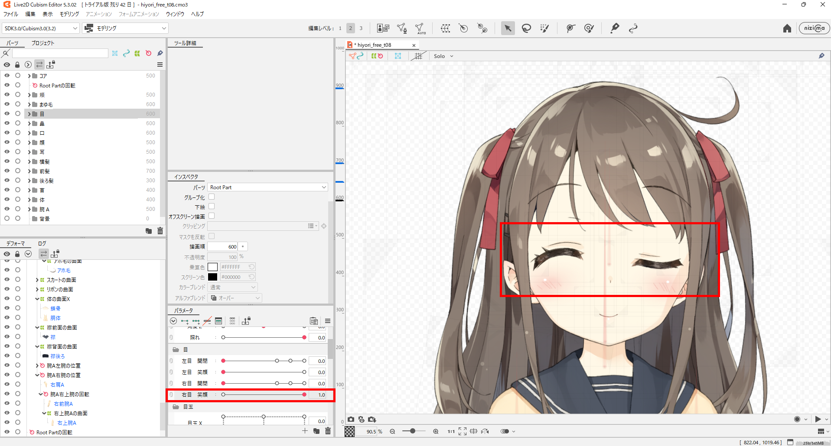Expand the 目 parts folder

coord(29,114)
